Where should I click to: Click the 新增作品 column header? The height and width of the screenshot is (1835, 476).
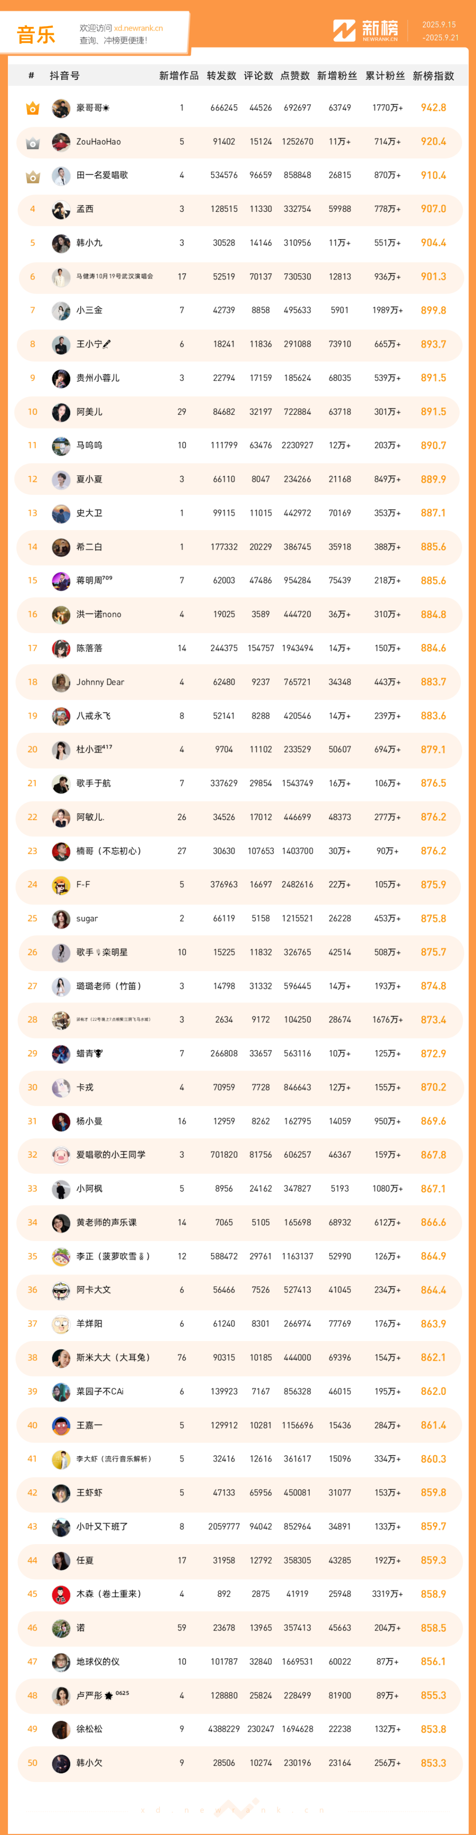(178, 76)
